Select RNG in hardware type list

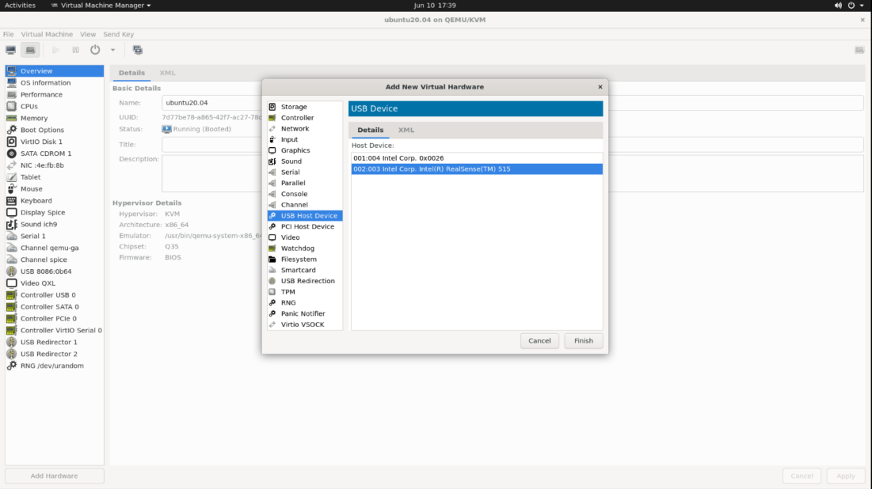point(305,303)
